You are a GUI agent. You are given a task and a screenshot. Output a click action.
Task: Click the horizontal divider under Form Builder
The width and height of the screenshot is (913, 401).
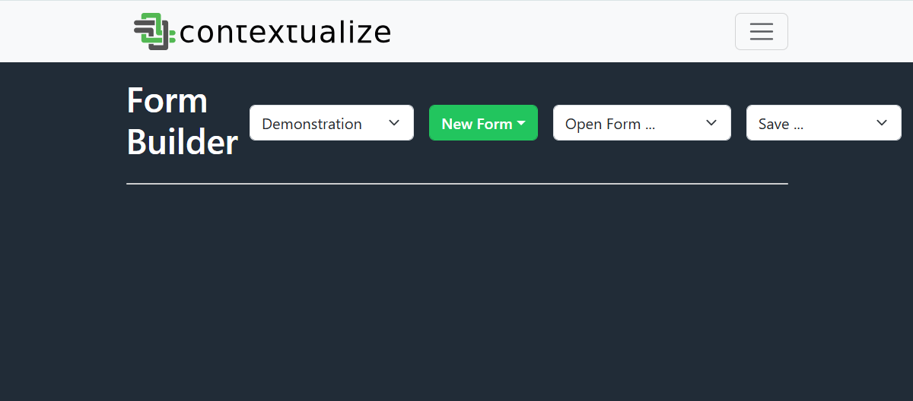click(x=457, y=184)
